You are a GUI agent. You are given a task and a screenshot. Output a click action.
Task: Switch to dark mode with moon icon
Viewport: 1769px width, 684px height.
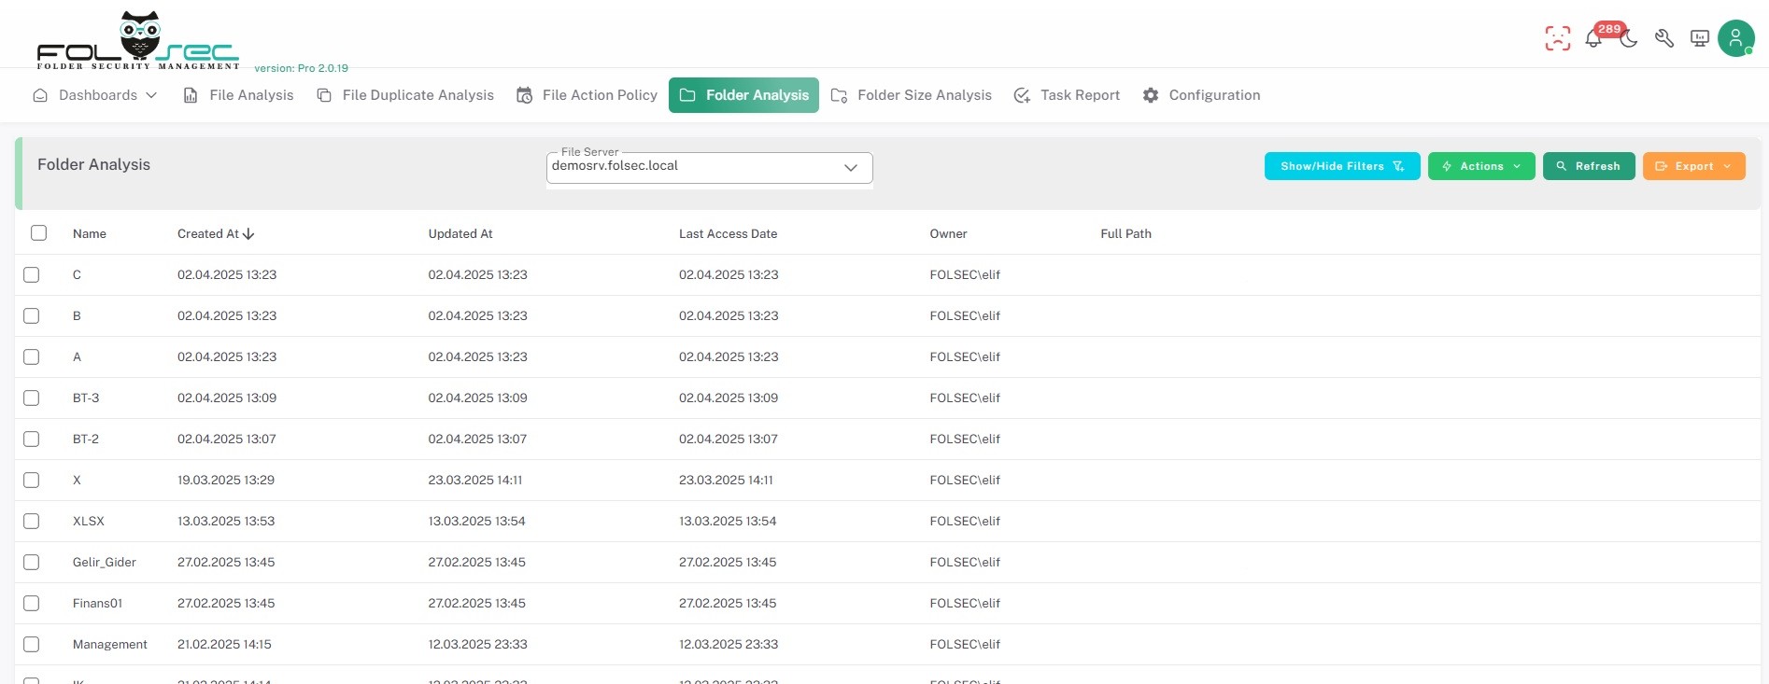pos(1629,39)
